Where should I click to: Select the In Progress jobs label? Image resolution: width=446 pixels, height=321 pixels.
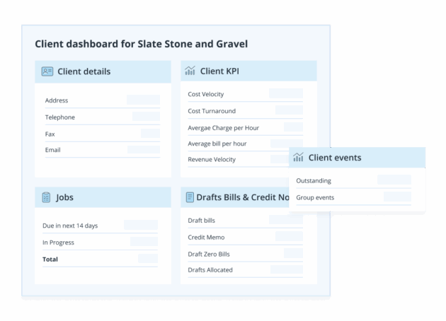click(x=58, y=243)
